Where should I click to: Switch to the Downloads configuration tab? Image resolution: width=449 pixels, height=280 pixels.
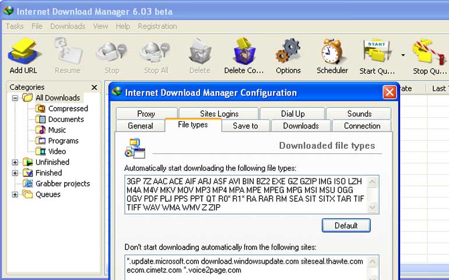coord(301,126)
